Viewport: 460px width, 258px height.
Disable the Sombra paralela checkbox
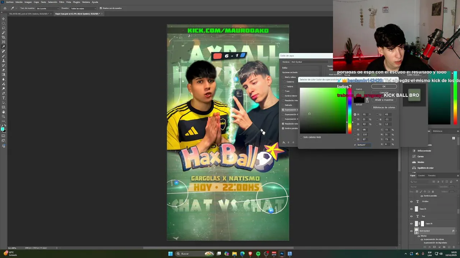pos(283,128)
